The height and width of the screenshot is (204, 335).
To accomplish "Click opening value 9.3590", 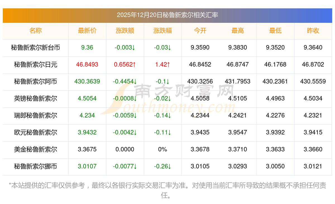I will [x=200, y=48].
